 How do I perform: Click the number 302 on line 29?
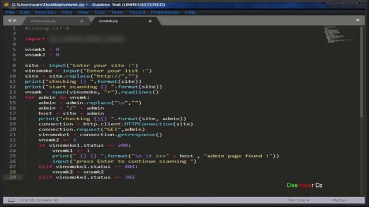pyautogui.click(x=129, y=177)
